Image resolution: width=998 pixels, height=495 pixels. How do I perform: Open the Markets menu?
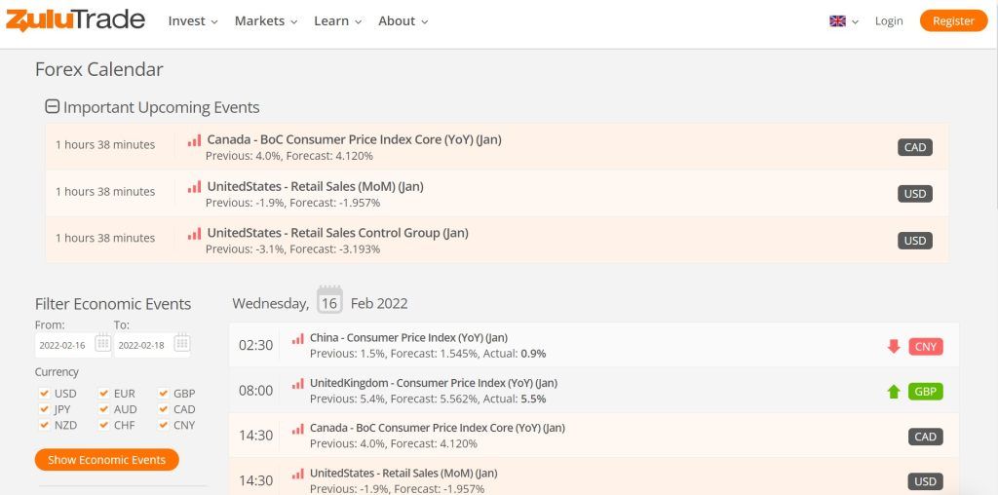point(266,21)
